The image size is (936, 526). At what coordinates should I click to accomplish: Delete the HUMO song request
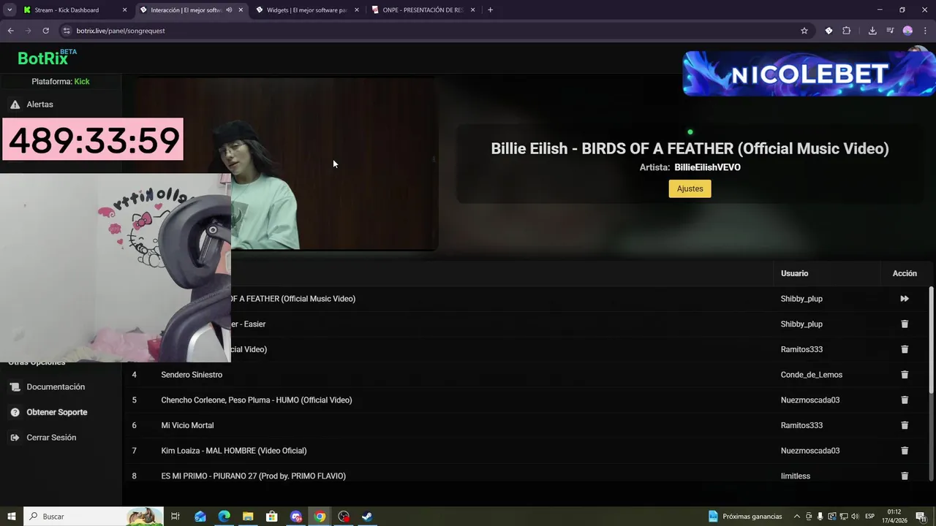click(905, 400)
